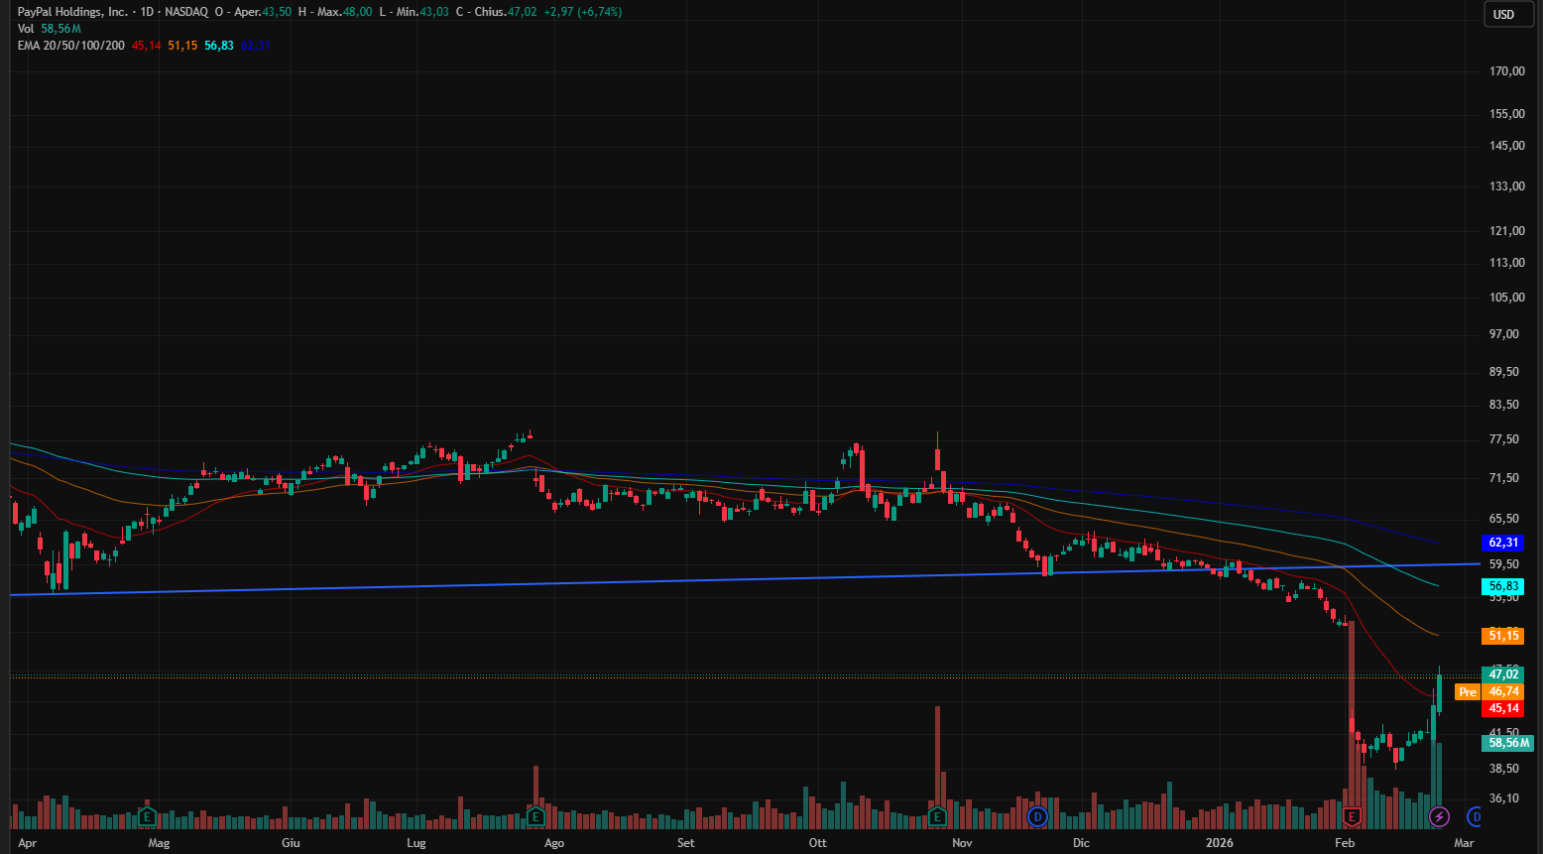
Task: Click the cyan 56,83 EMA label
Action: pos(1503,586)
